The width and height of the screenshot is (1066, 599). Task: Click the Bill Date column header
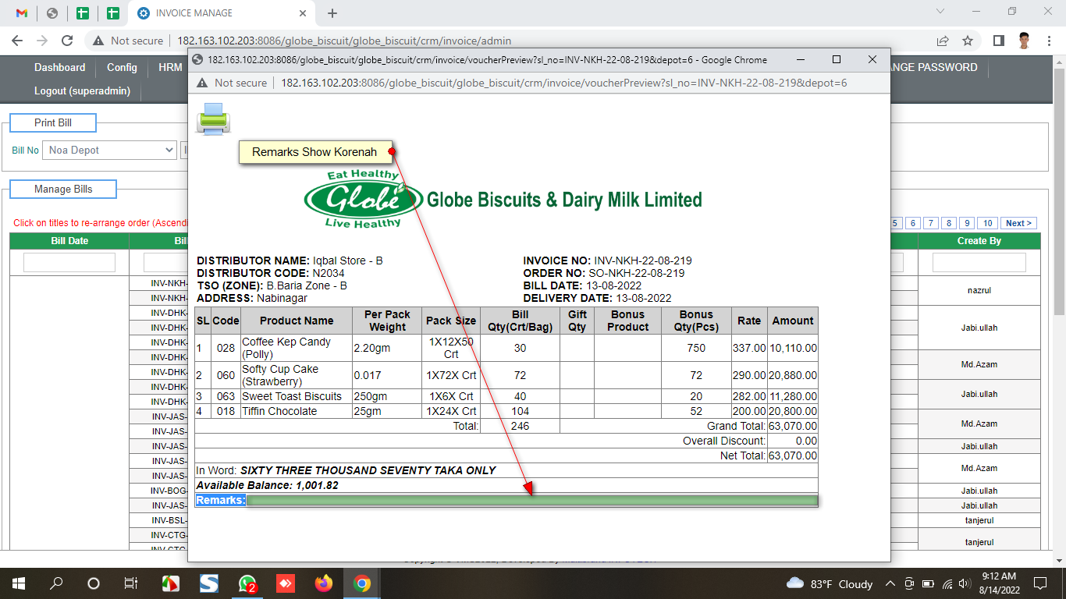click(69, 241)
